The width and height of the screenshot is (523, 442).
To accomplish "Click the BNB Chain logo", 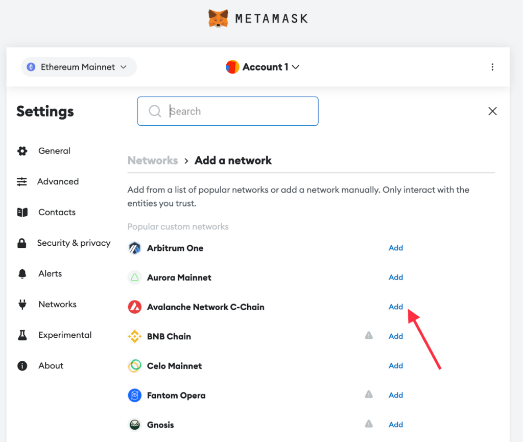I will (x=135, y=336).
